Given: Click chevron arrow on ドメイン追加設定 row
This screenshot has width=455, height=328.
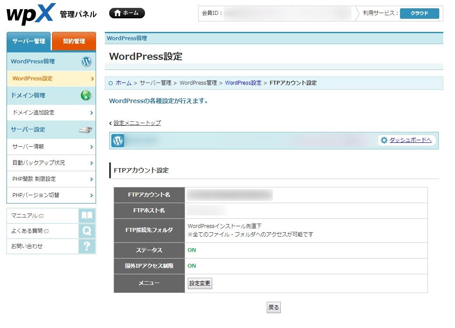Looking at the screenshot, I should (91, 113).
